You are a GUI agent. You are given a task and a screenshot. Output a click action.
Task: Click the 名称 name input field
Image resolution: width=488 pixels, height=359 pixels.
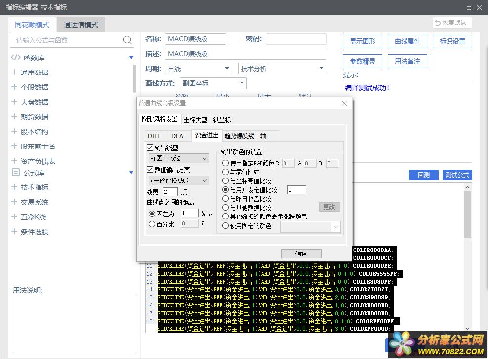[196, 39]
